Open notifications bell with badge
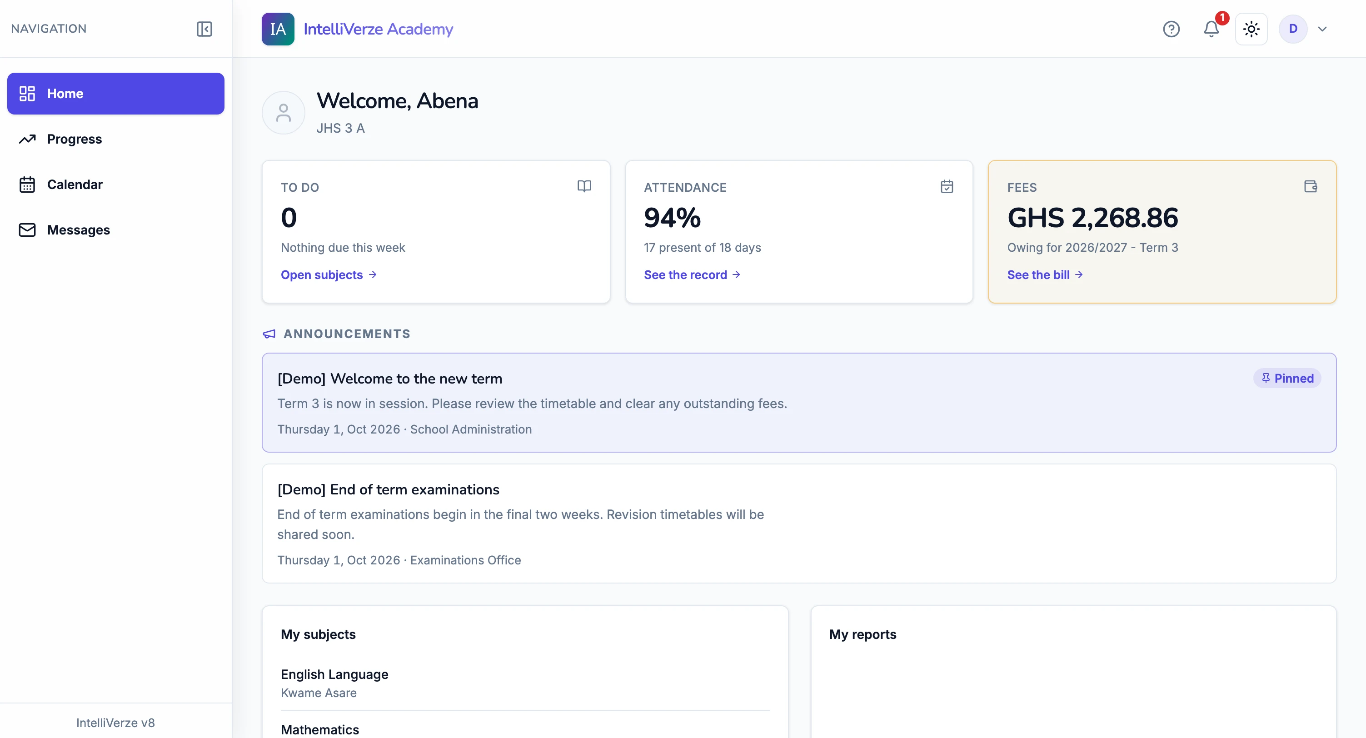Viewport: 1366px width, 738px height. coord(1211,29)
